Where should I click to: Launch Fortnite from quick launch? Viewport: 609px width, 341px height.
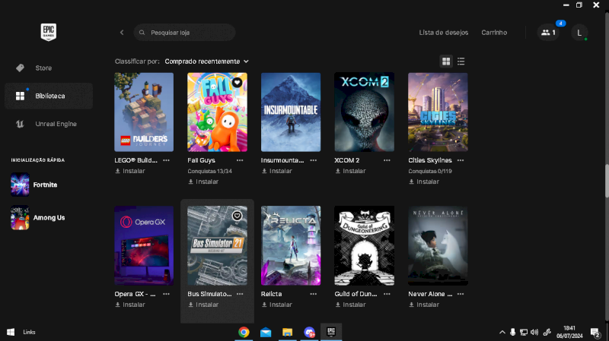coord(44,185)
